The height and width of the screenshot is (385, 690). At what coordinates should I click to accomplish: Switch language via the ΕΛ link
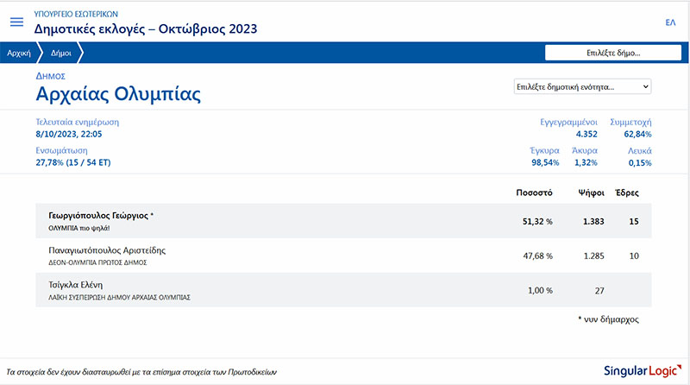(669, 22)
